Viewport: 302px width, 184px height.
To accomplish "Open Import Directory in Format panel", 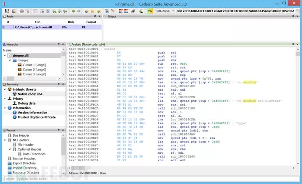I will (x=24, y=168).
